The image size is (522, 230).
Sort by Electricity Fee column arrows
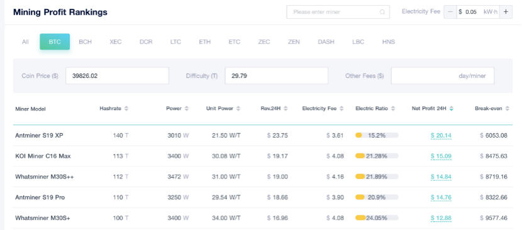click(342, 109)
